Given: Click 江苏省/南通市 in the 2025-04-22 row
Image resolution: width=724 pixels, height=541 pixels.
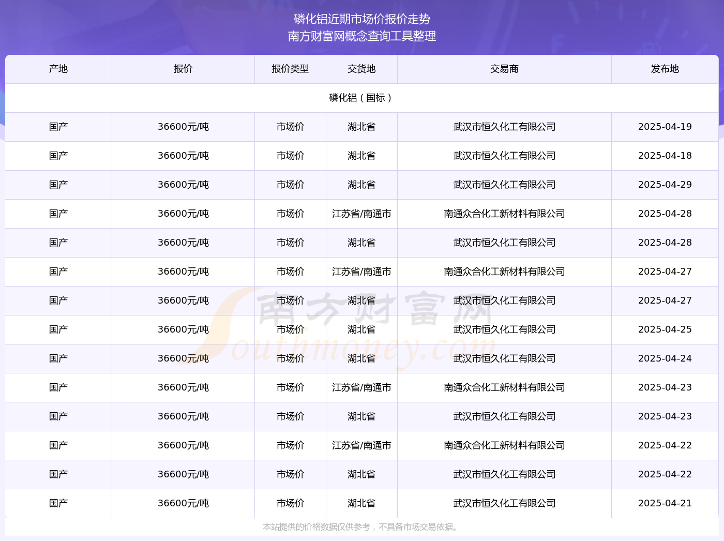Looking at the screenshot, I should [361, 445].
